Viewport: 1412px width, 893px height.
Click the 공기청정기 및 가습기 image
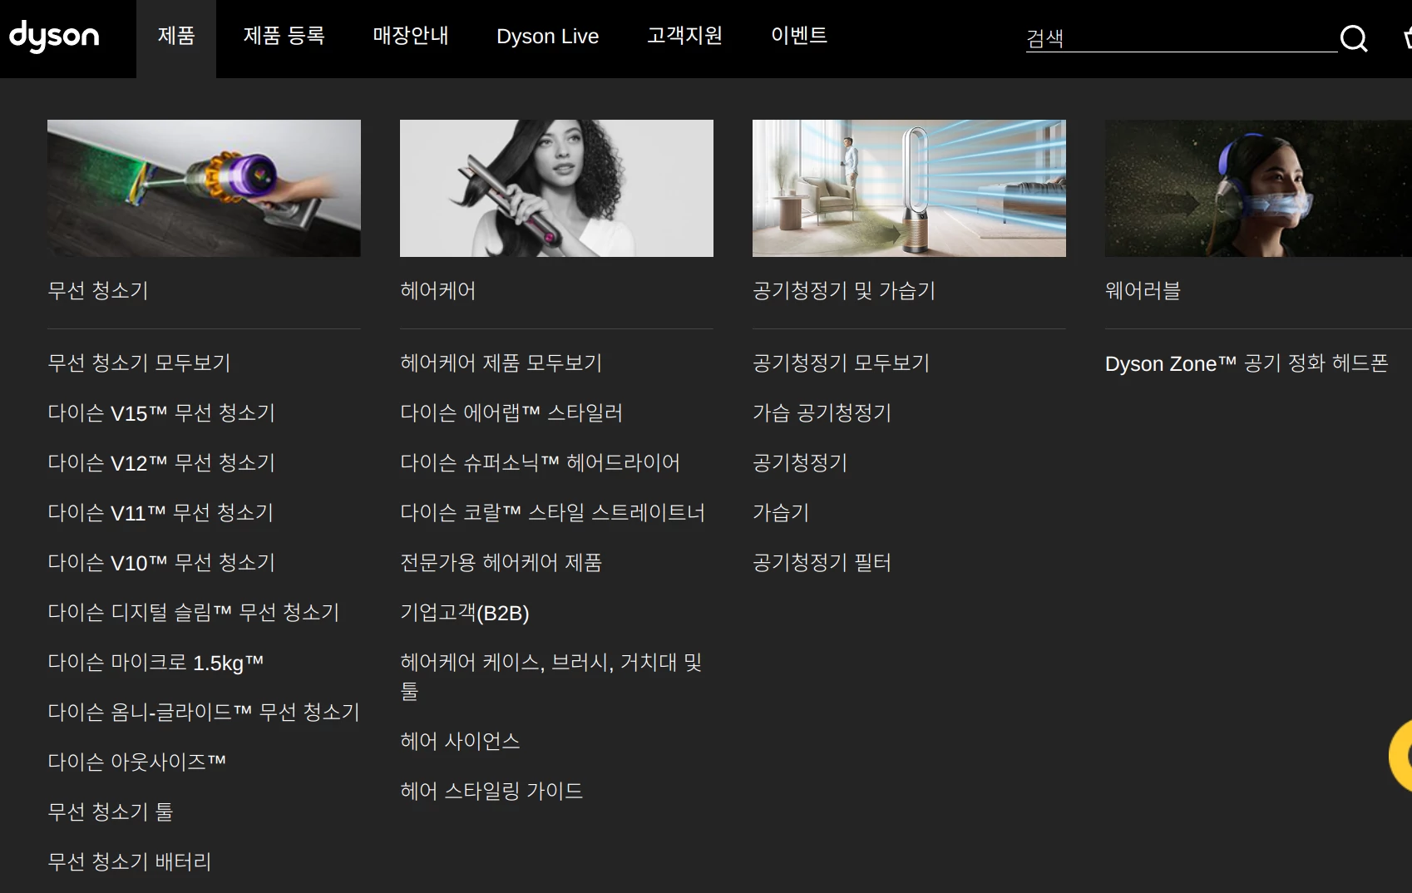(909, 188)
